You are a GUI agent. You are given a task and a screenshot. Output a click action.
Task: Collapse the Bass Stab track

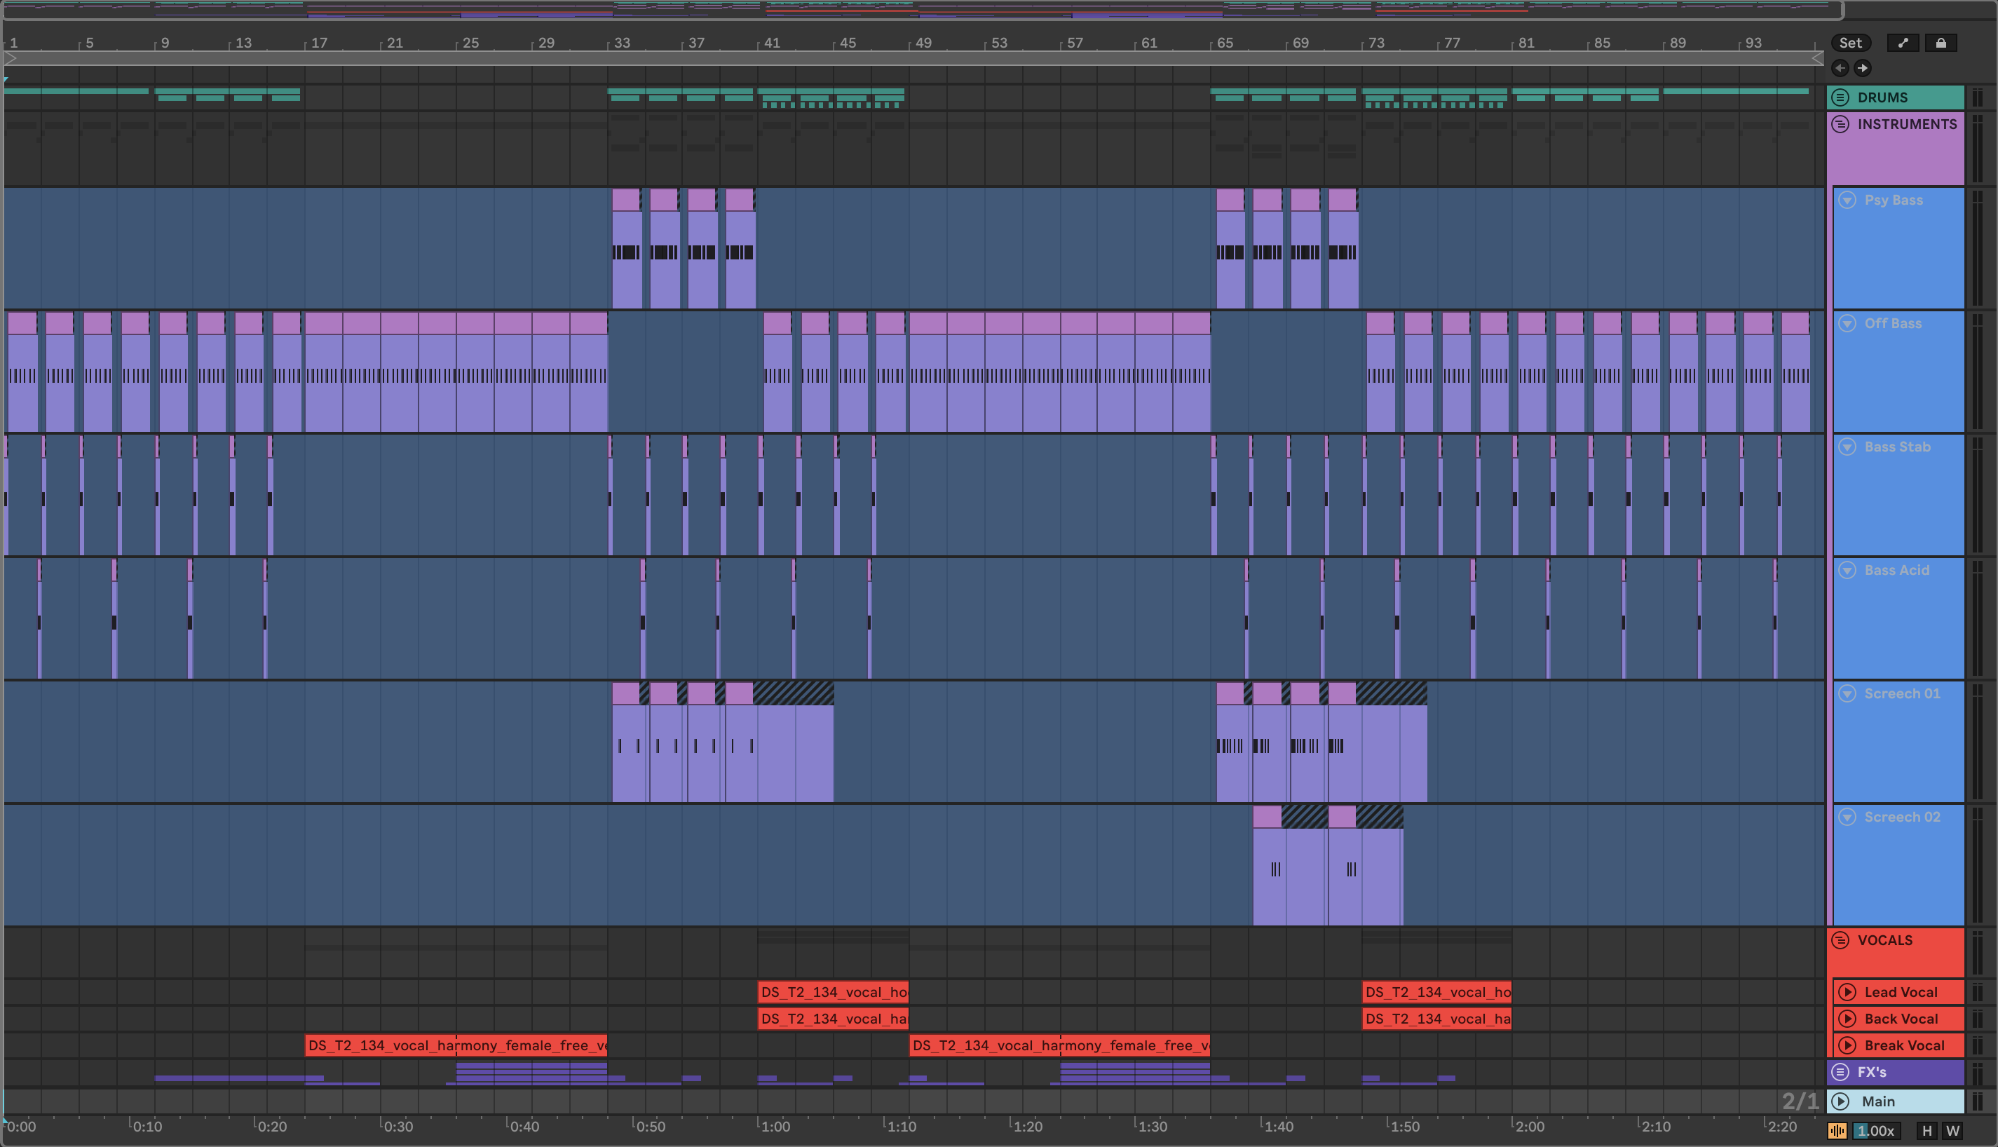(1847, 447)
